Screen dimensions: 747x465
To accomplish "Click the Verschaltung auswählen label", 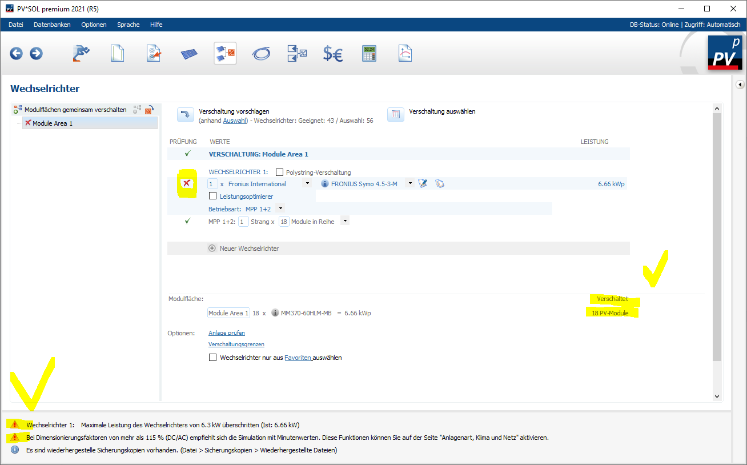I will [x=443, y=111].
